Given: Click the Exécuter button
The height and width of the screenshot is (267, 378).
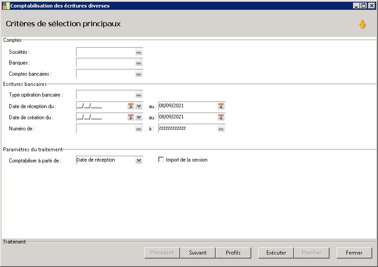Looking at the screenshot, I should (x=276, y=253).
